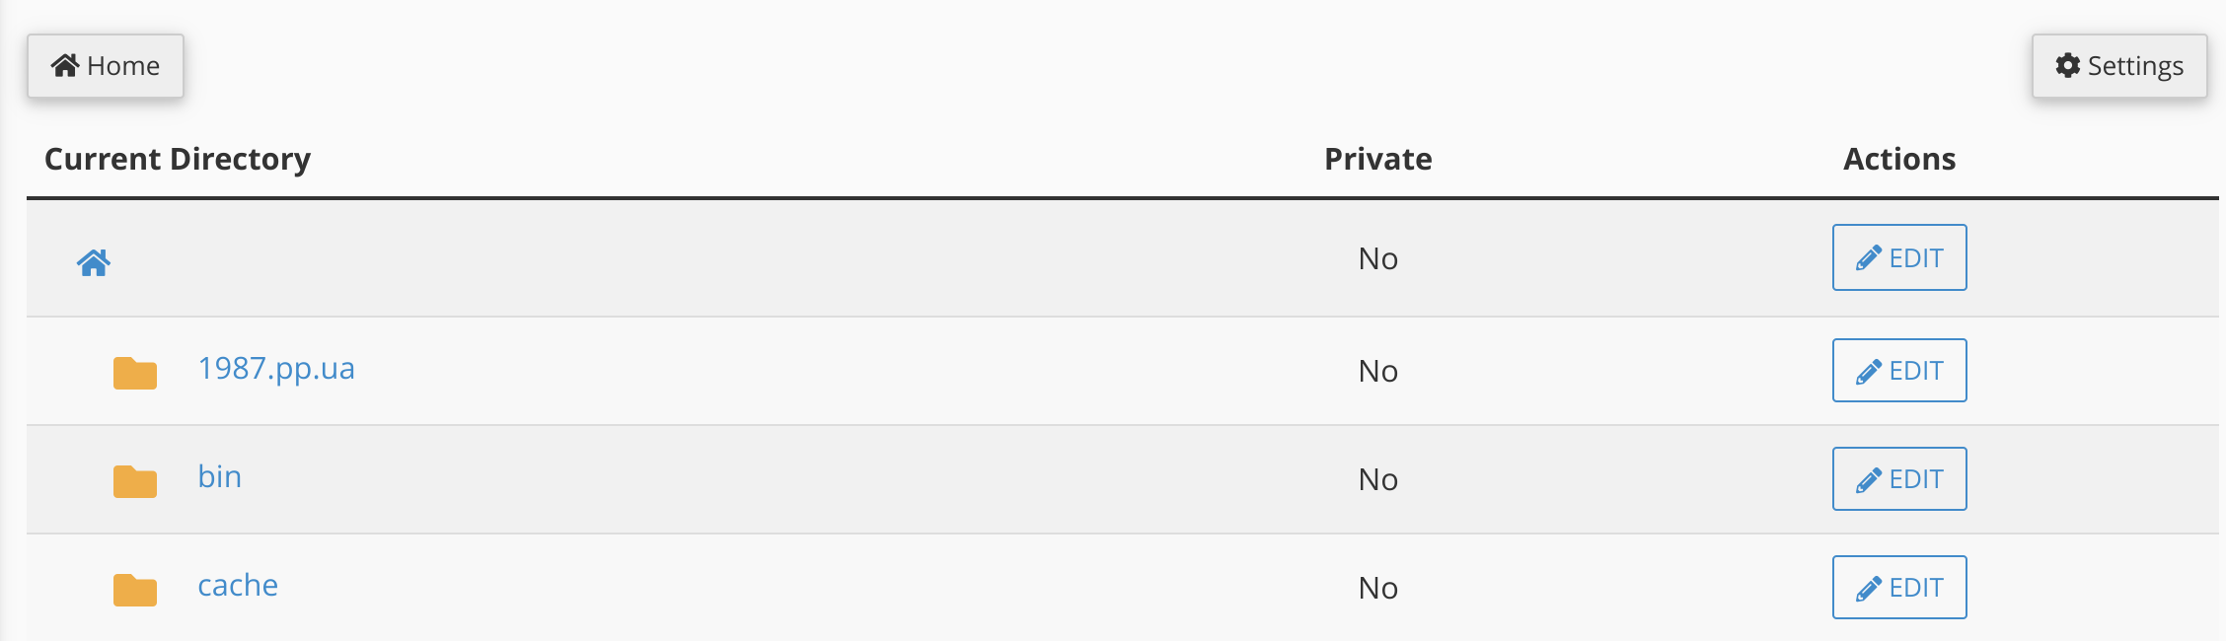Click the house icon on Home button
Screen dimensions: 2226x641
point(65,66)
